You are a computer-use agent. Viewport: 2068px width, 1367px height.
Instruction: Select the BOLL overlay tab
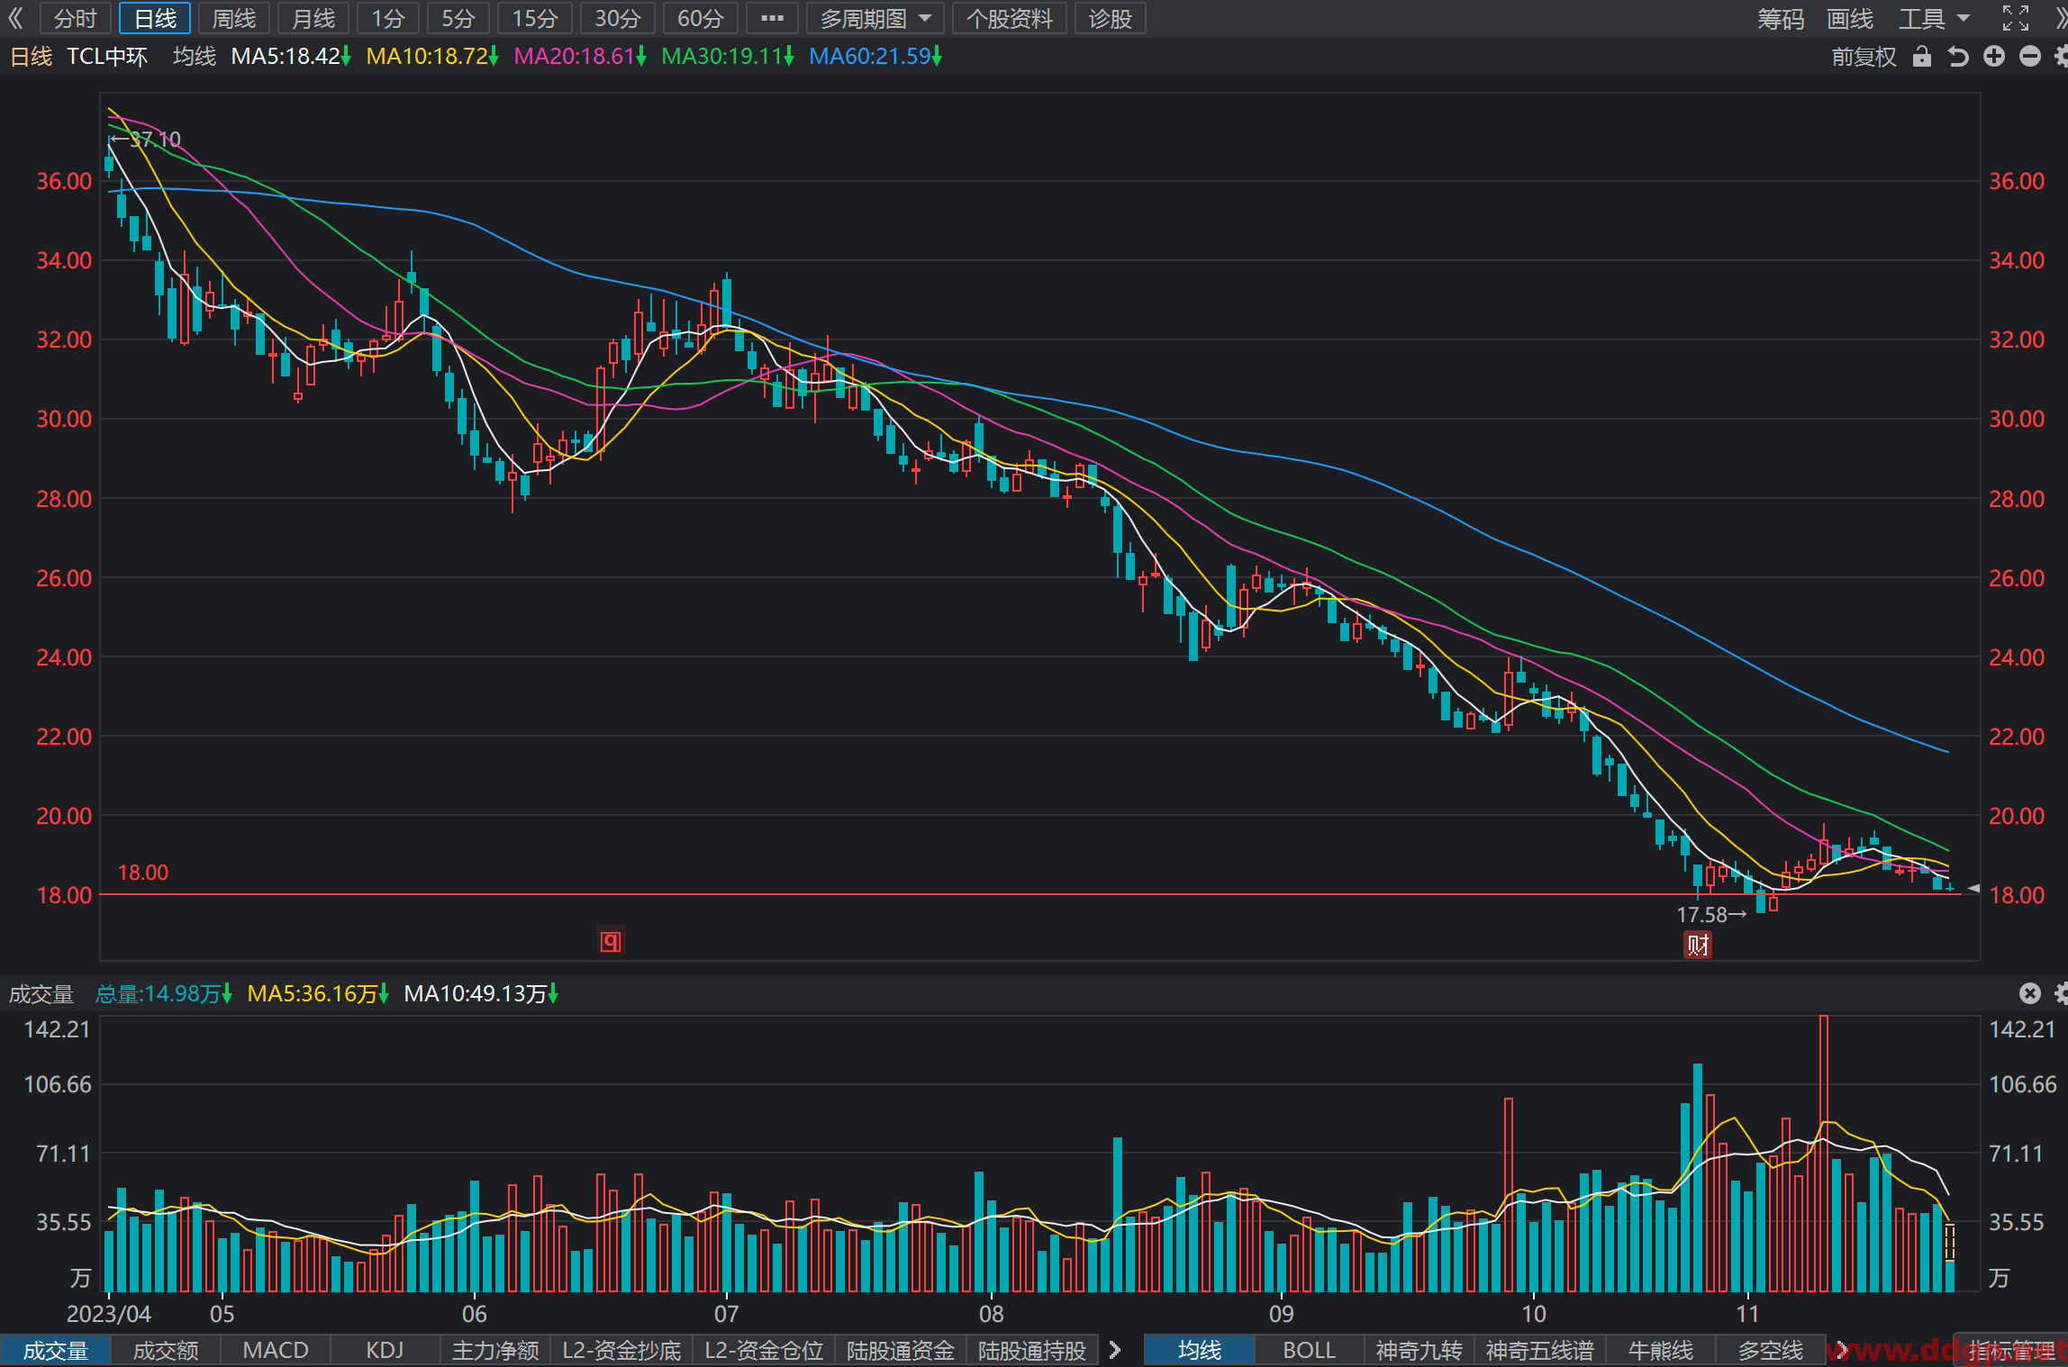(x=1310, y=1350)
